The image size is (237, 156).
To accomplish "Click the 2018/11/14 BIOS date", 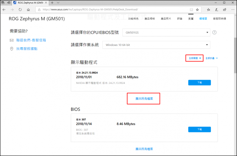I will (x=84, y=124).
